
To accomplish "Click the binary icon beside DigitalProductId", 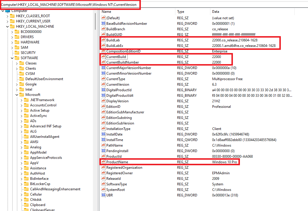I will coord(103,90).
